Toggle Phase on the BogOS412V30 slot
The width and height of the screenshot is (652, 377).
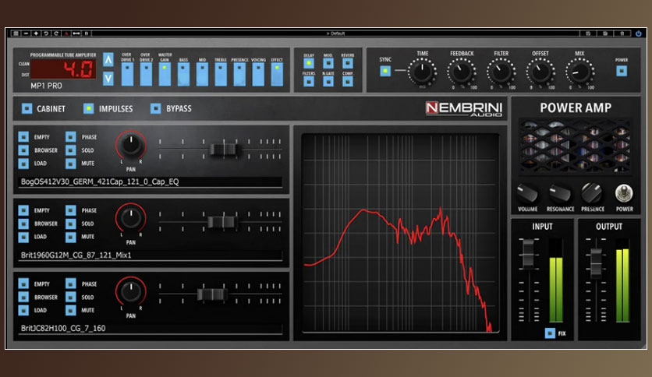pyautogui.click(x=71, y=136)
